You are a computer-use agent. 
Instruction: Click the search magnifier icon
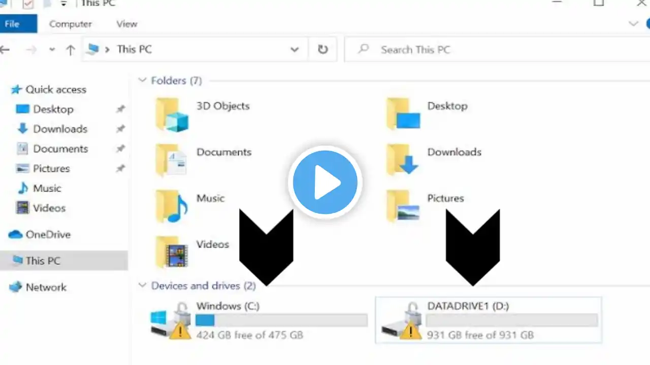point(363,49)
